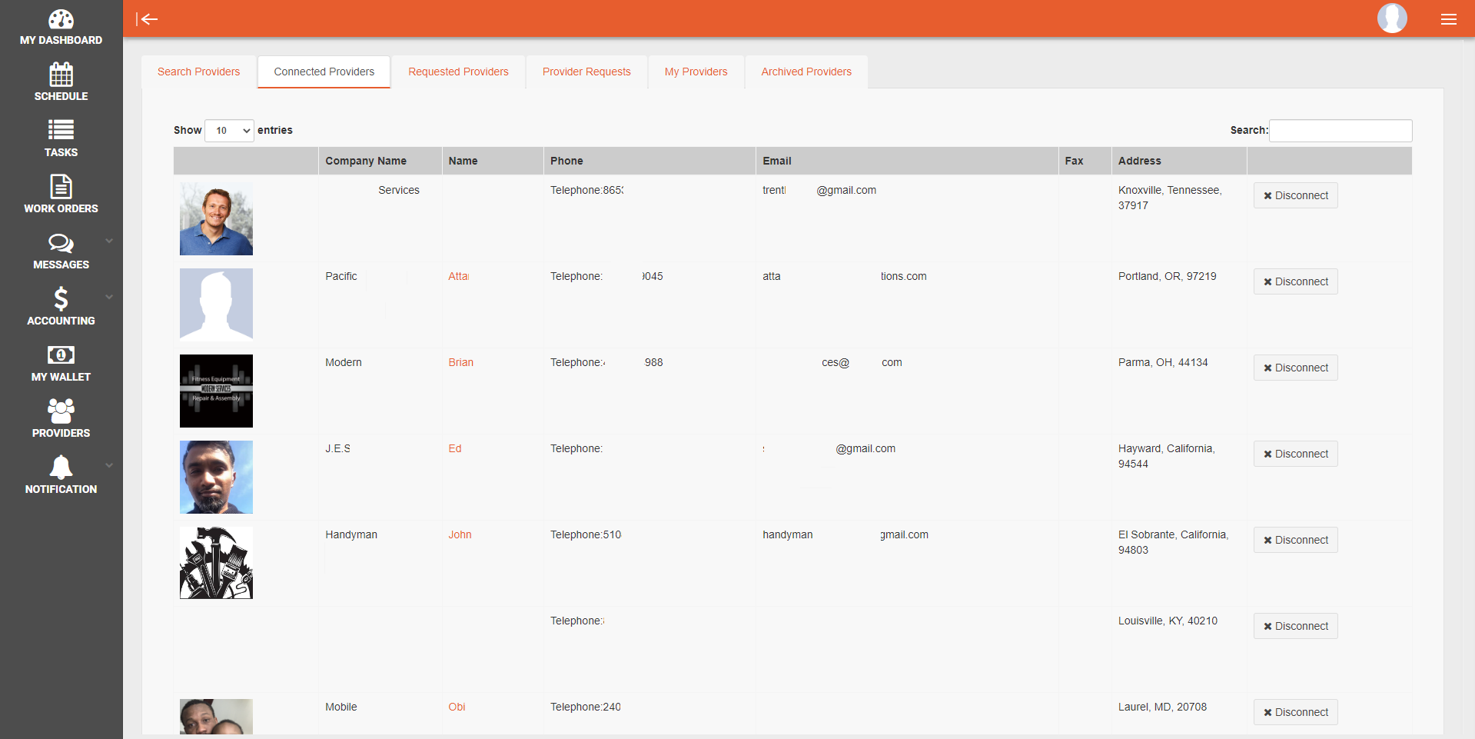1475x739 pixels.
Task: Open provider link named Brian
Action: point(460,362)
